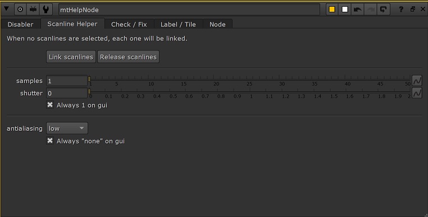The width and height of the screenshot is (428, 217).
Task: Open the samples animation curve button
Action: tap(417, 81)
